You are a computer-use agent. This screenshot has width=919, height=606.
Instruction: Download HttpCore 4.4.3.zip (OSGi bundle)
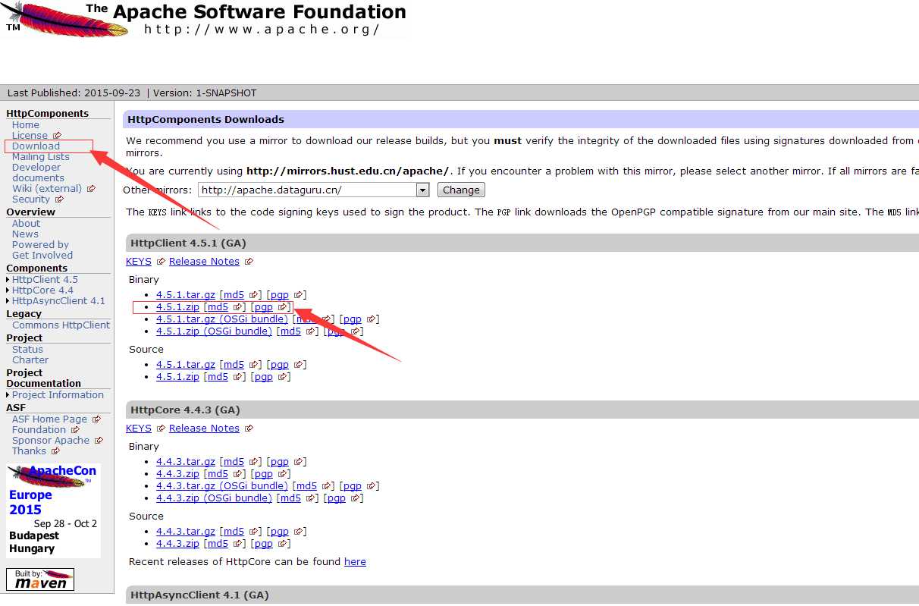click(214, 498)
